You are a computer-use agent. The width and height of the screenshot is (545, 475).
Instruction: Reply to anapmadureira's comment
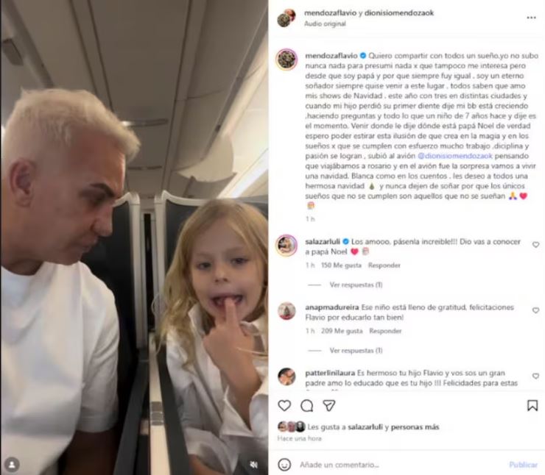point(385,331)
